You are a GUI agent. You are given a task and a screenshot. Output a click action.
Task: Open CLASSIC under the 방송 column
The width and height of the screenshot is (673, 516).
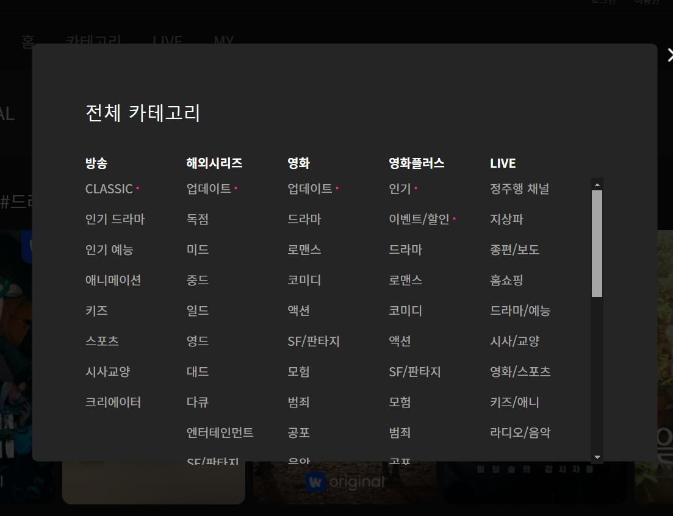pos(110,188)
